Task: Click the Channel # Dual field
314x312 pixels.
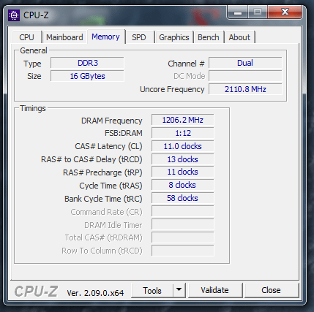Action: [245, 63]
